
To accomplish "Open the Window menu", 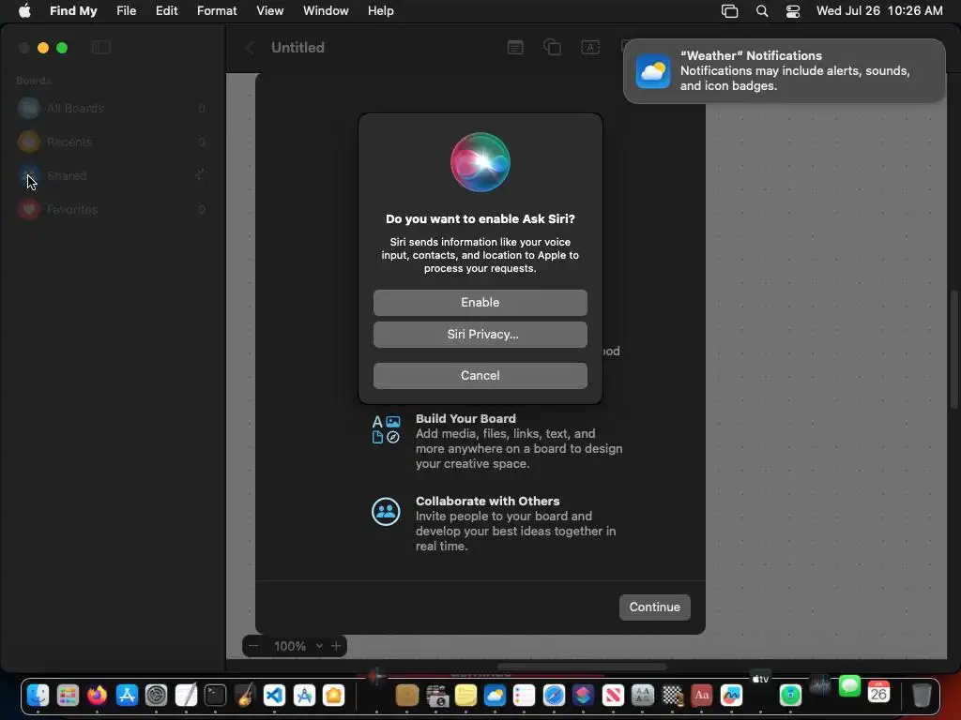I will coord(326,11).
